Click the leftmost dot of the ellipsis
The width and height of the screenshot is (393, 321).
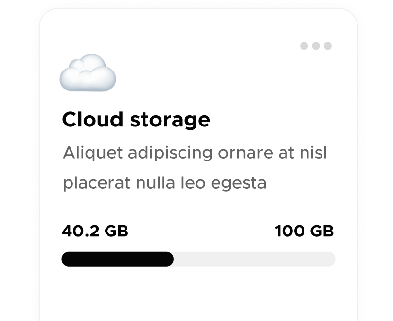pyautogui.click(x=304, y=46)
